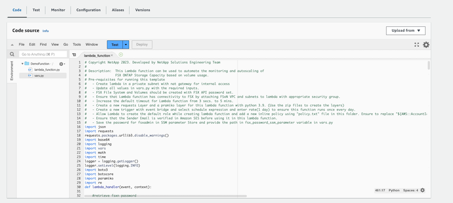Screen dimensions: 453x203
Task: Focus the Go to Anything field
Action: 43,54
